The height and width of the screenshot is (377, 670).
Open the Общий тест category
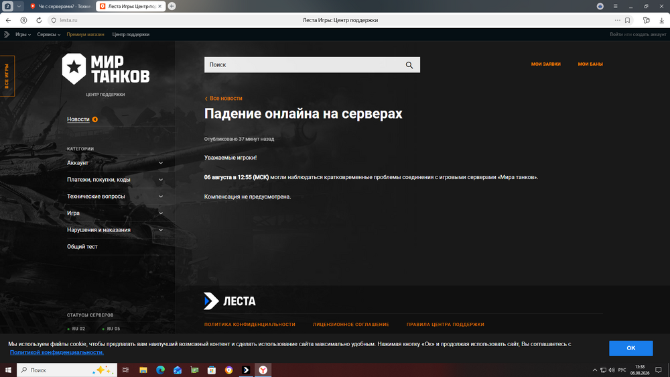pos(82,246)
